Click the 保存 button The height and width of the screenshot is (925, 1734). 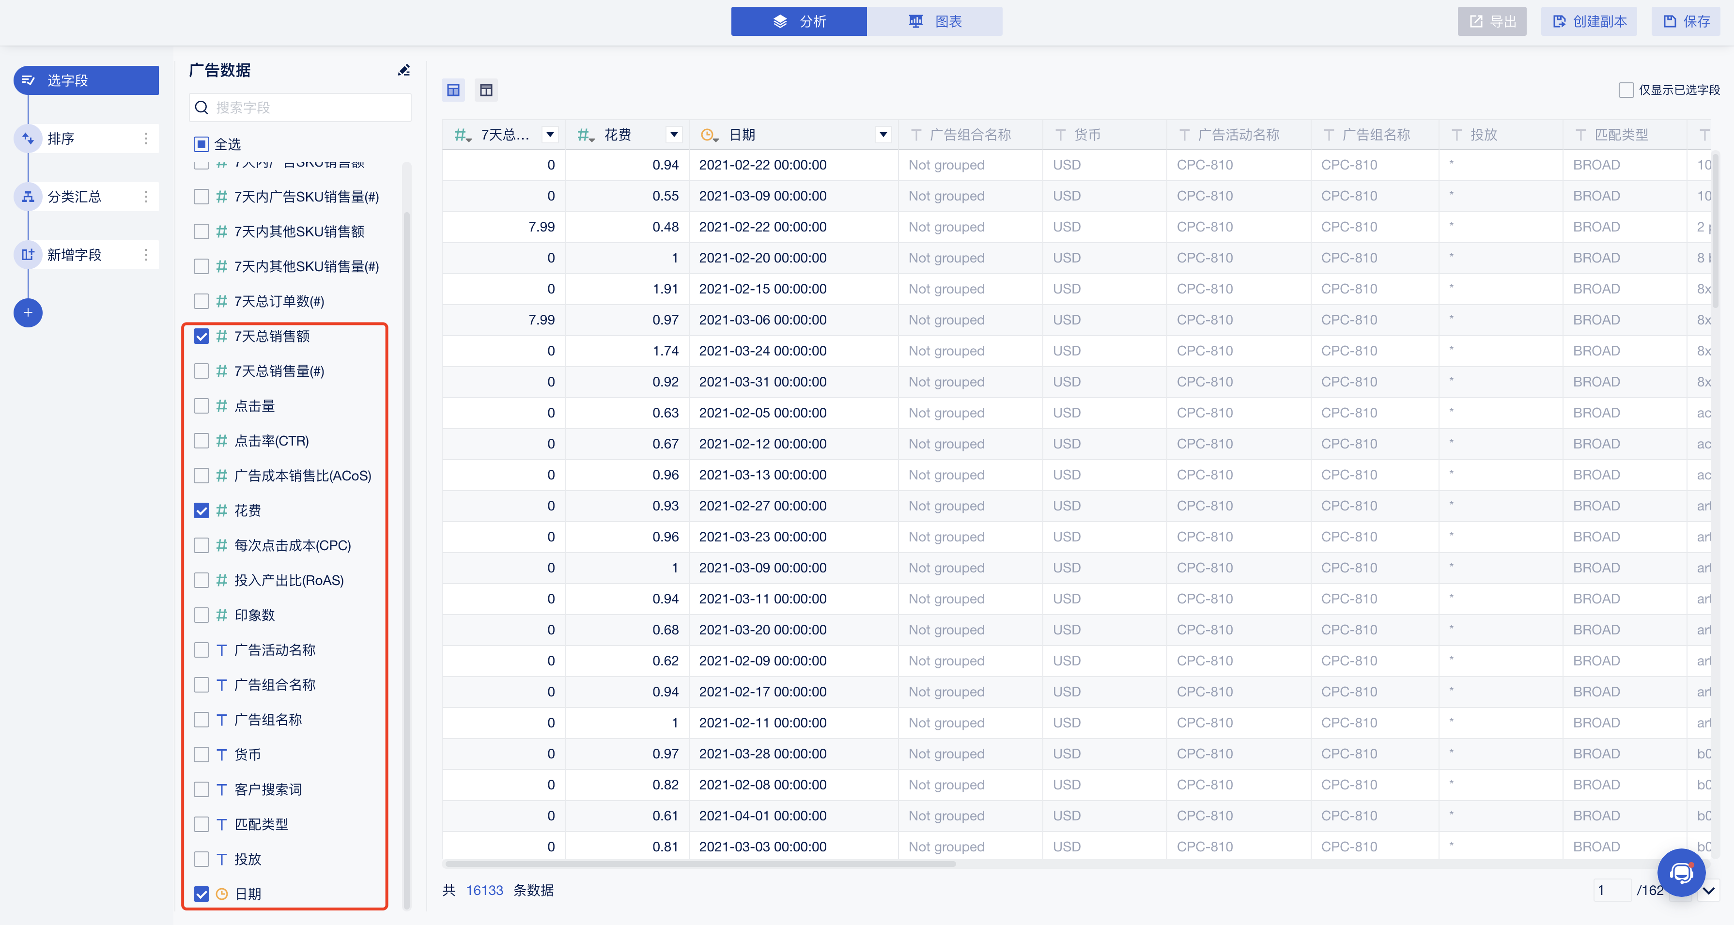(1686, 21)
